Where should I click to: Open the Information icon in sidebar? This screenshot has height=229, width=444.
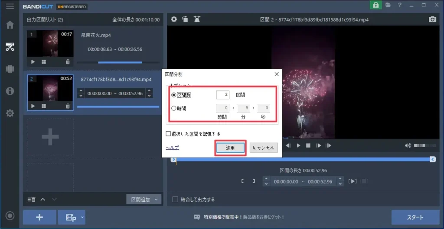(10, 91)
